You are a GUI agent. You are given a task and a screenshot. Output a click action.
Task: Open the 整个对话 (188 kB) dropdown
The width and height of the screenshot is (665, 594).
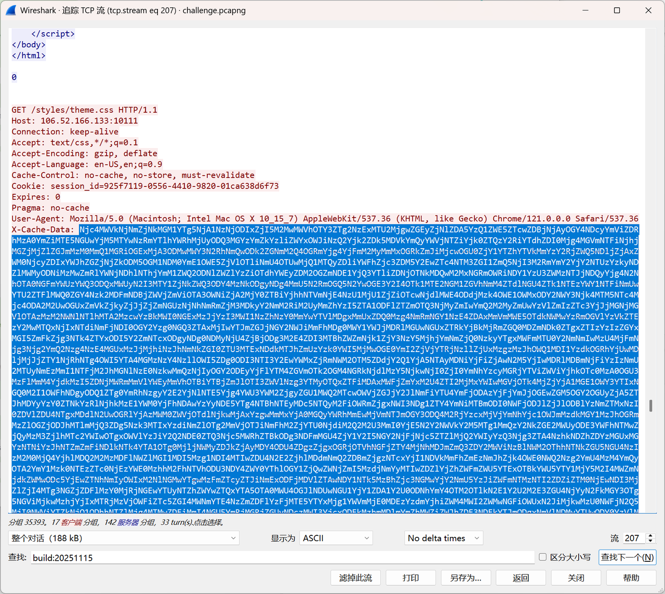tap(124, 538)
